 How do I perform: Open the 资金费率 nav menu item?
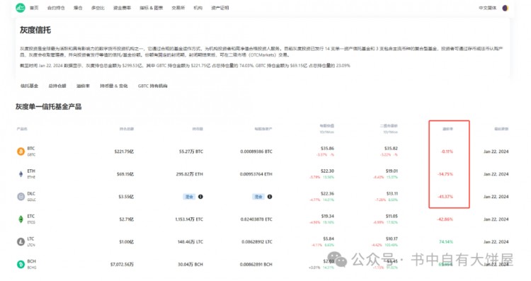tap(122, 8)
